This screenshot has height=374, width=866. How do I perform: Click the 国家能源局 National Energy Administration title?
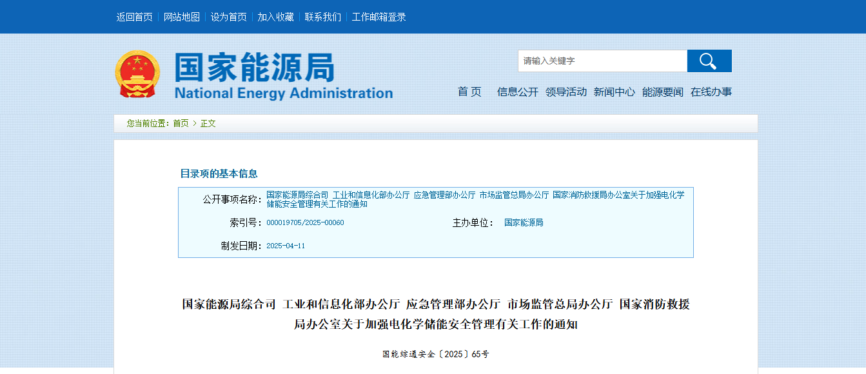[284, 76]
